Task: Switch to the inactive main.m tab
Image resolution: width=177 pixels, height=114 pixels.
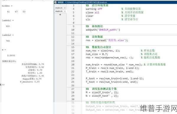Action: (59, 8)
